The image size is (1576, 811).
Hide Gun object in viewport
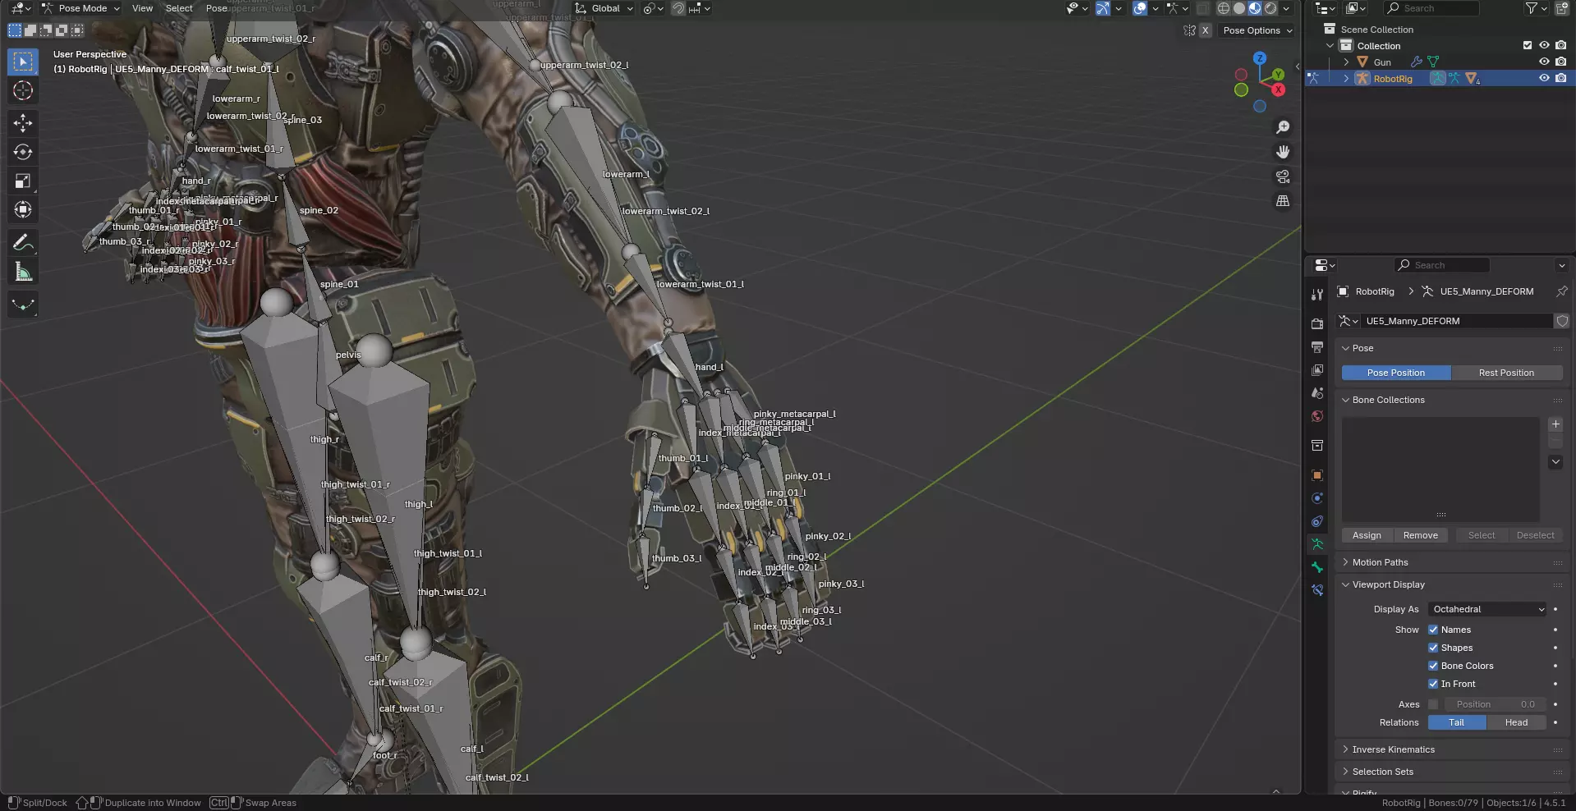[1544, 62]
